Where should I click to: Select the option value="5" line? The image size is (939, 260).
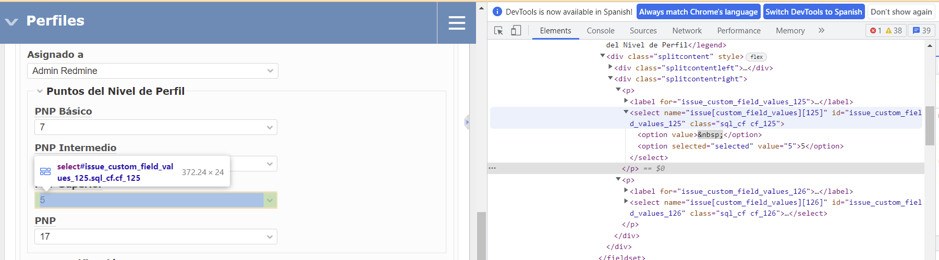click(x=740, y=146)
